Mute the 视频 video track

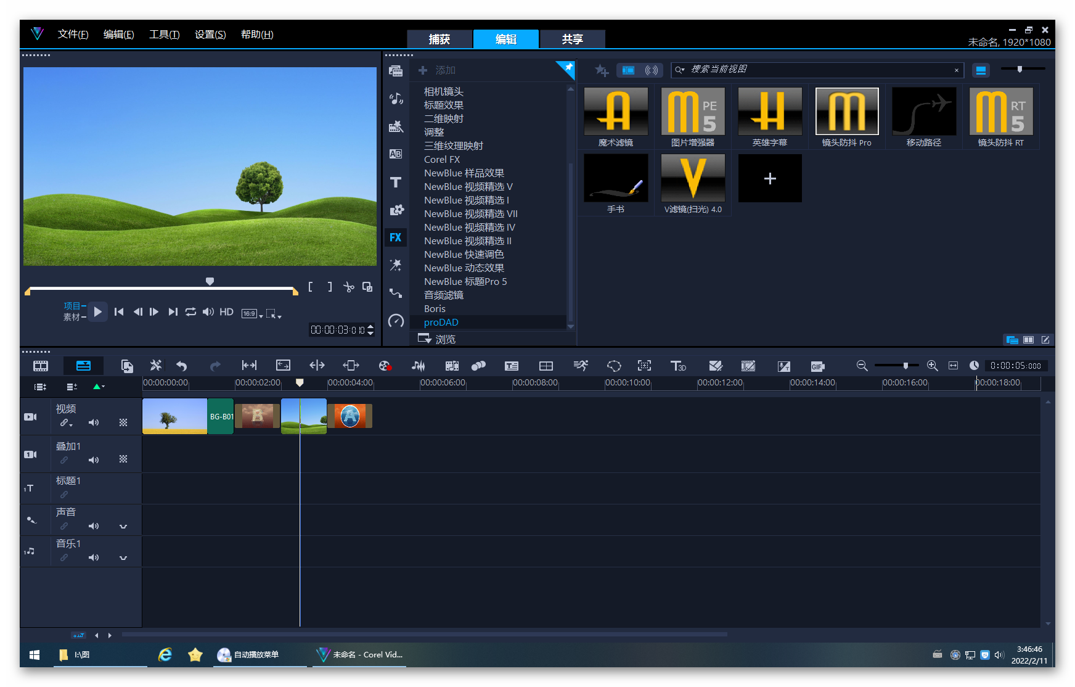[94, 422]
